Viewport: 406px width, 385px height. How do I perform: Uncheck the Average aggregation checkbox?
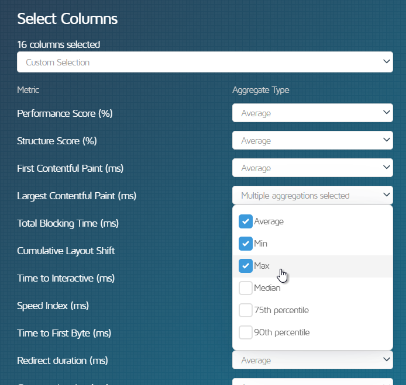click(246, 221)
